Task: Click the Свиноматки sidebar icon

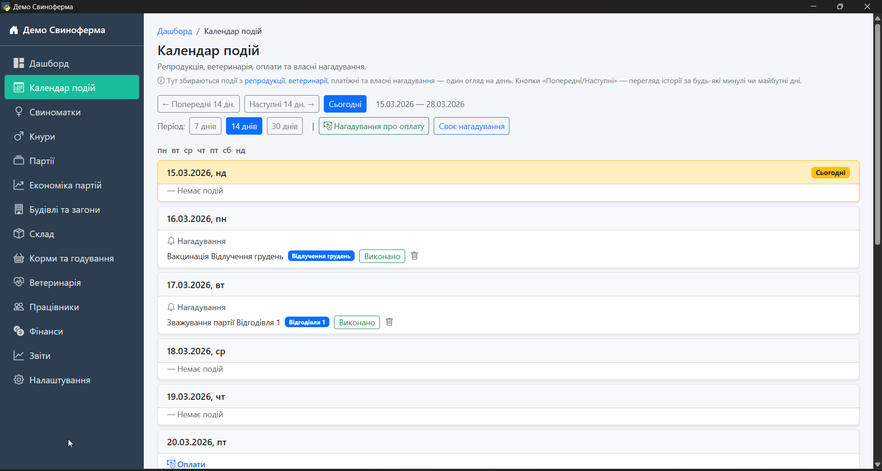Action: tap(18, 112)
